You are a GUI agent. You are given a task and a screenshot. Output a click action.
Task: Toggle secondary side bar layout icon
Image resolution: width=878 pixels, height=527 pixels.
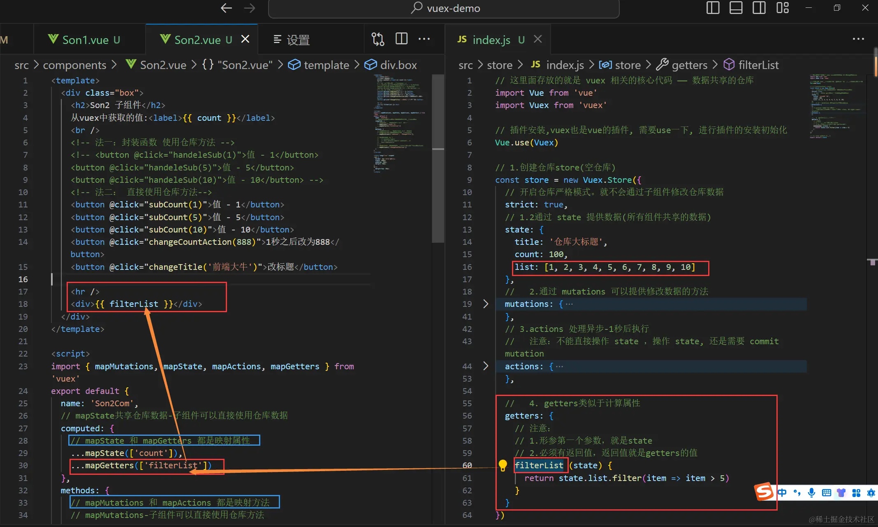[759, 8]
